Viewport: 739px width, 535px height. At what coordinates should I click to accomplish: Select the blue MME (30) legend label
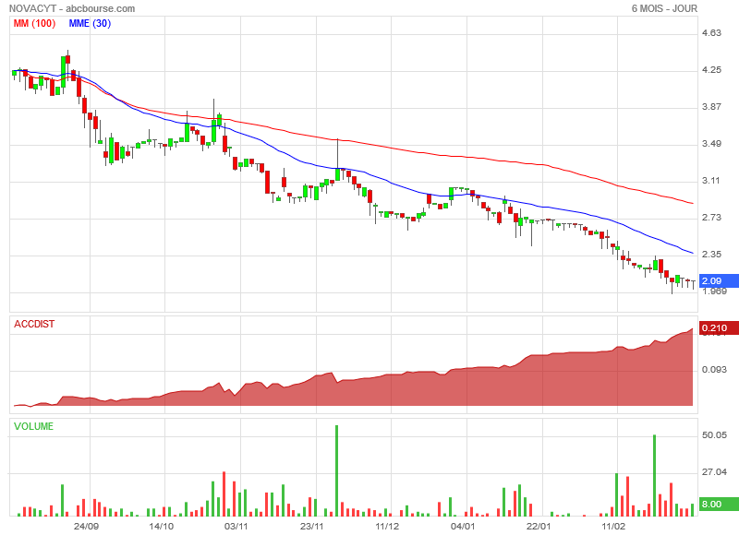(90, 24)
